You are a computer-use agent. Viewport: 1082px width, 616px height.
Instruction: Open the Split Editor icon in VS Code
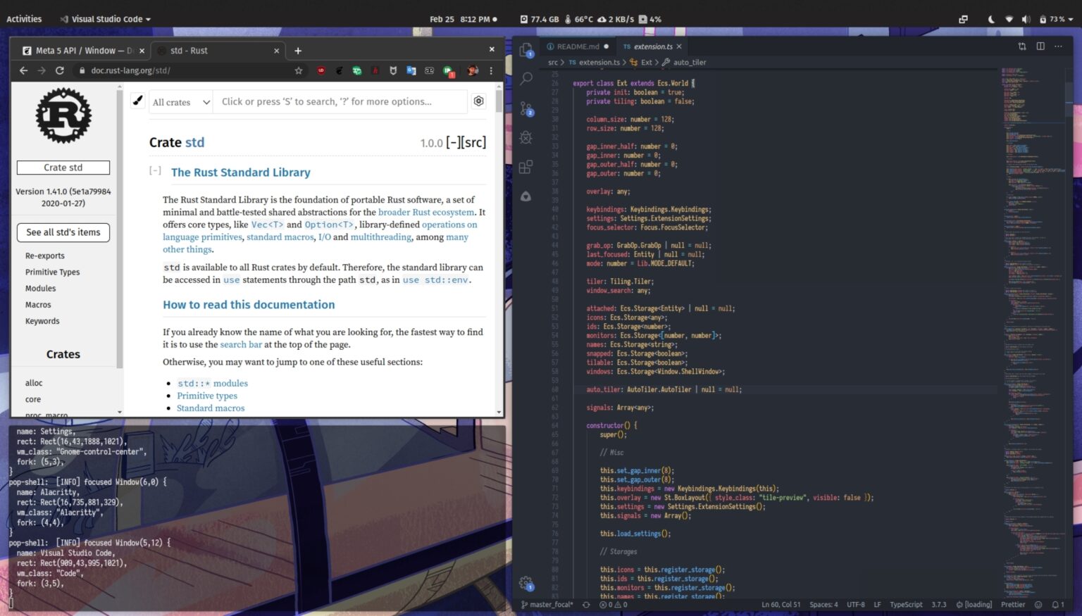[1040, 46]
